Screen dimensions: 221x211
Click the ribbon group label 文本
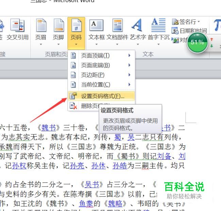point(148,54)
